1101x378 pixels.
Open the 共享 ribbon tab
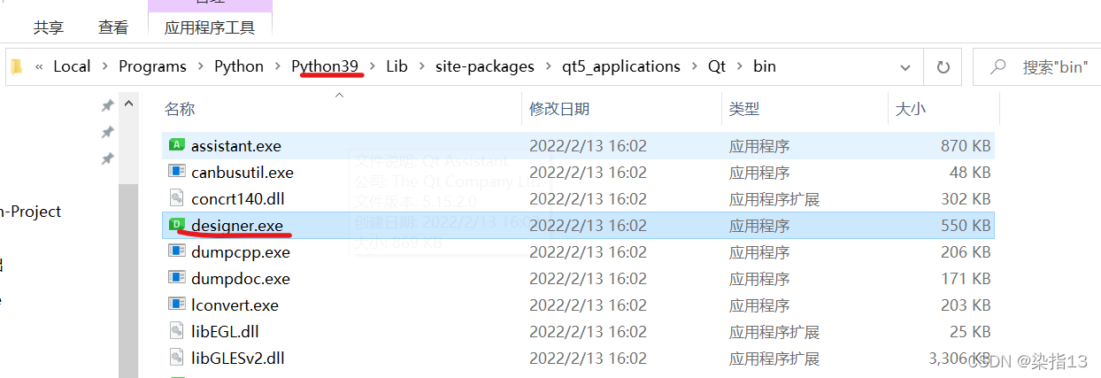[49, 27]
